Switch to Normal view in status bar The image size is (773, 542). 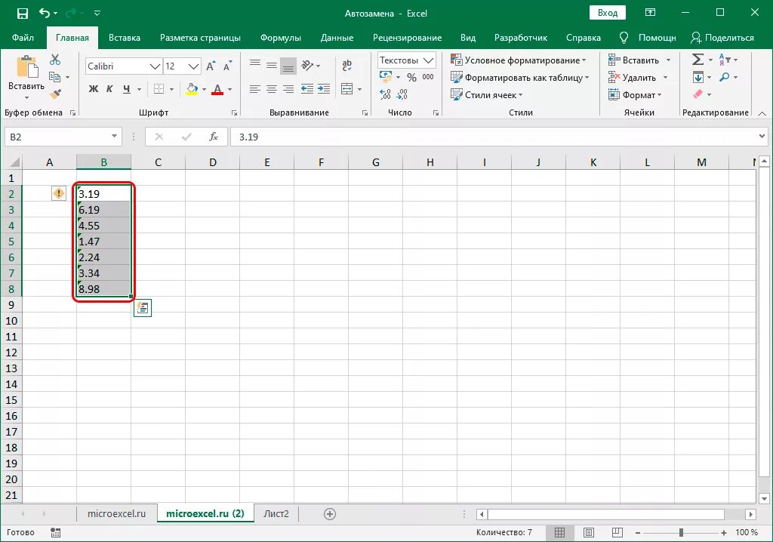point(559,533)
